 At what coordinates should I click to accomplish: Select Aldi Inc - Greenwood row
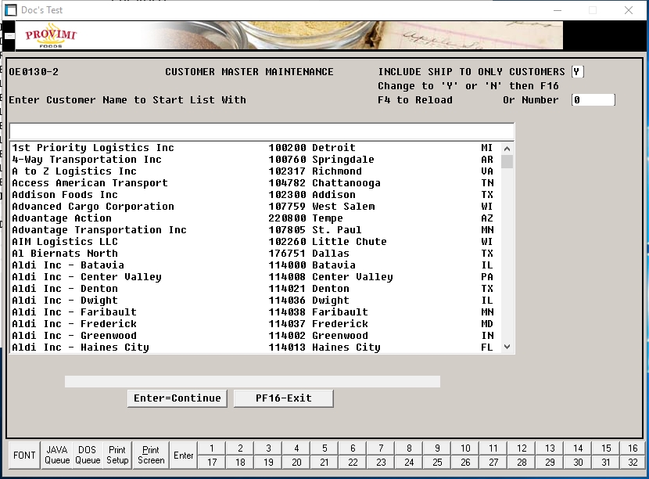pos(255,336)
